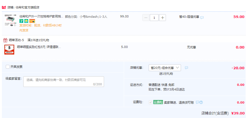Click the 99.00 unit price
This screenshot has width=250, height=118.
[124, 16]
